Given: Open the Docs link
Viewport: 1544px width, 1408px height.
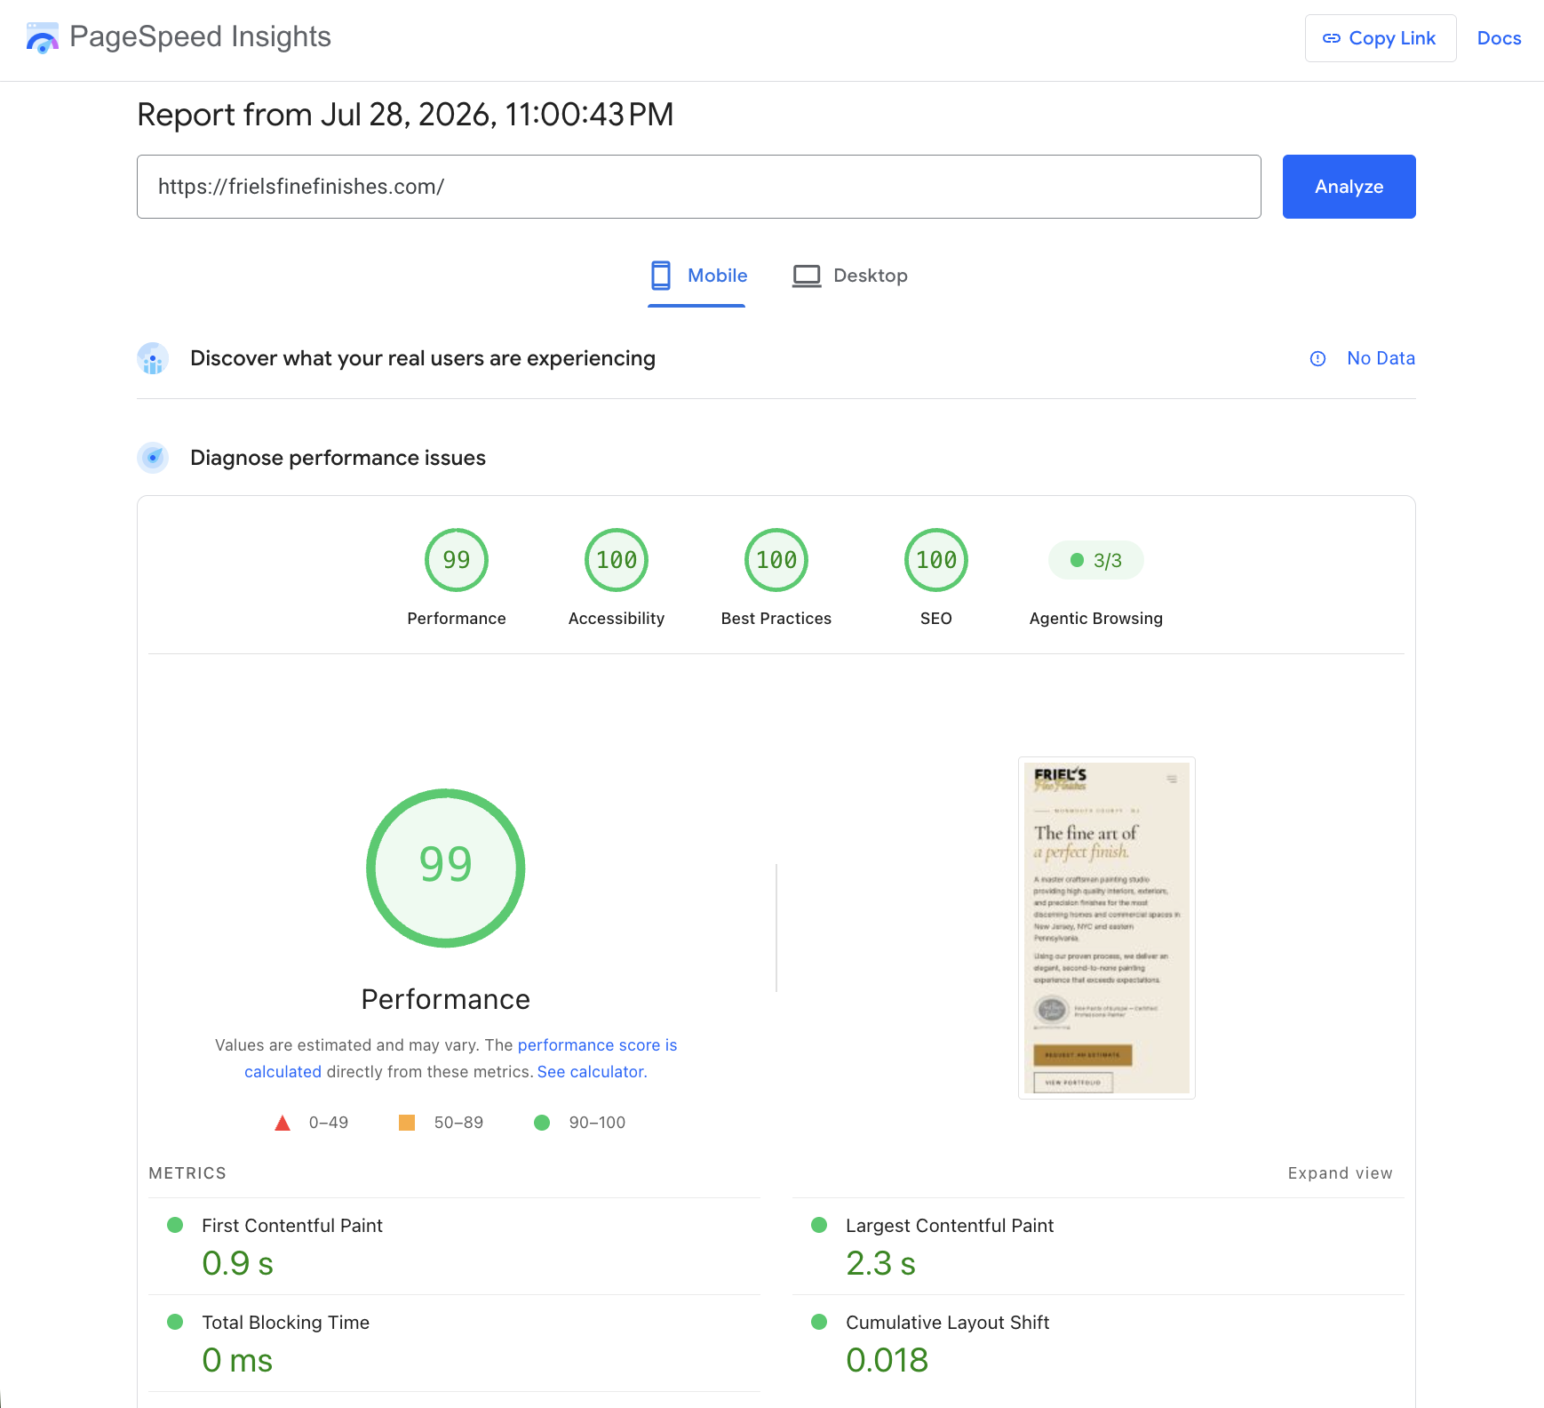Looking at the screenshot, I should click(1499, 38).
